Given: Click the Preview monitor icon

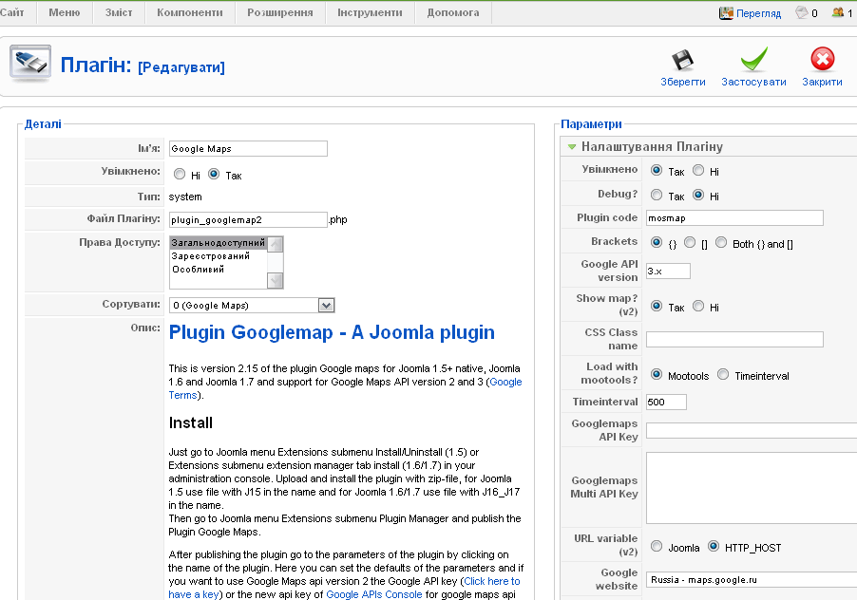Looking at the screenshot, I should (726, 13).
